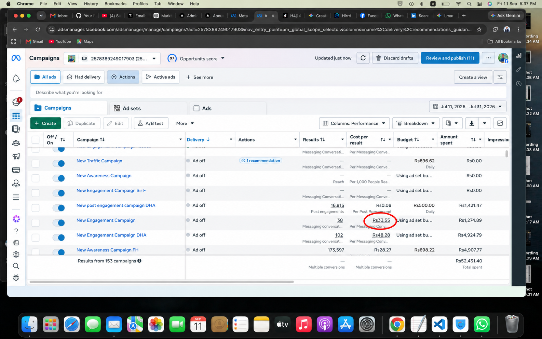Open the Bookmarks menu in the menu bar

pos(115,4)
